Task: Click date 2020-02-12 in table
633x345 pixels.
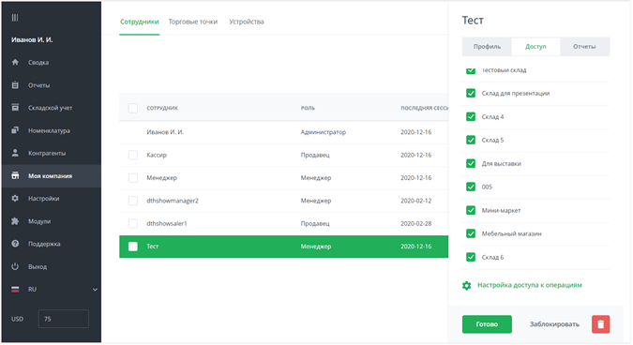Action: click(415, 201)
